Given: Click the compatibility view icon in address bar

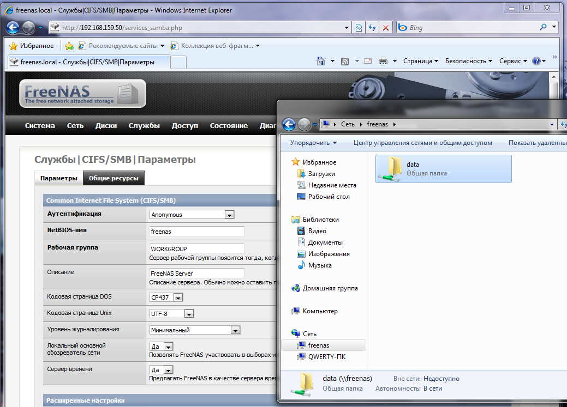Looking at the screenshot, I should tap(359, 27).
